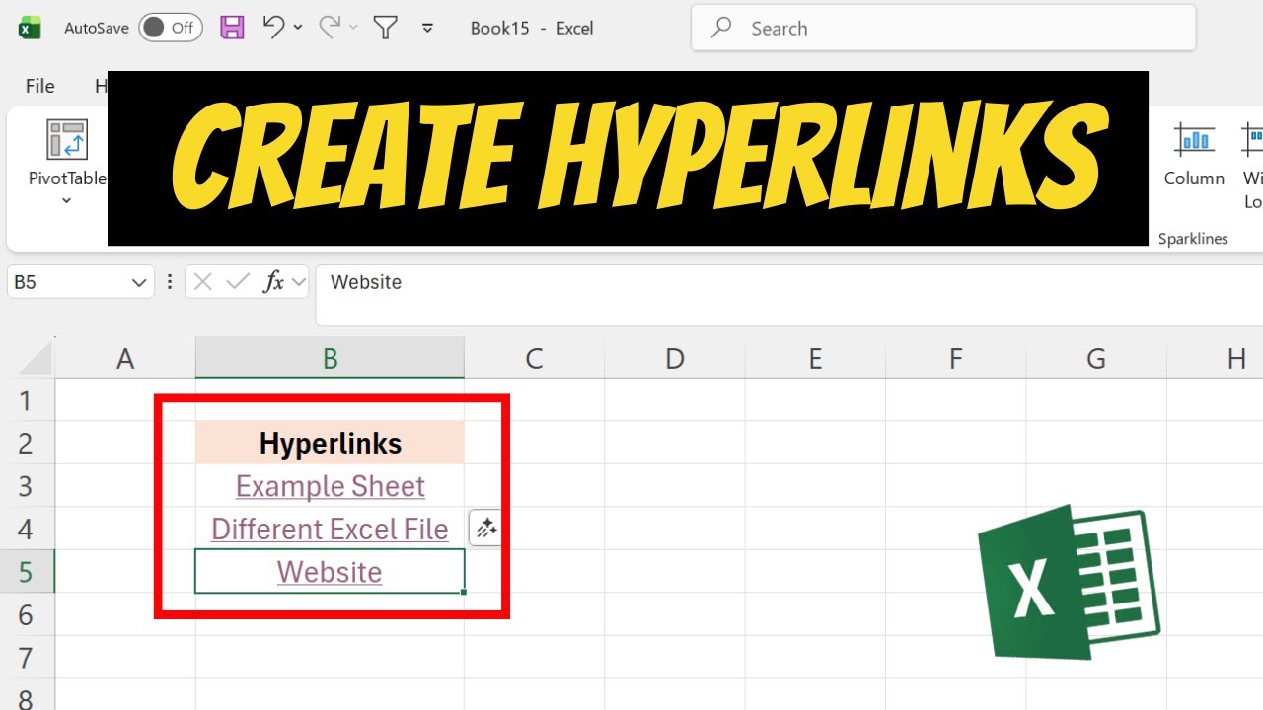
Task: Select column A header
Action: point(125,358)
